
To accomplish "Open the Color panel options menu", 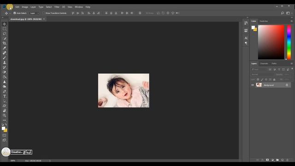I will 292,21.
